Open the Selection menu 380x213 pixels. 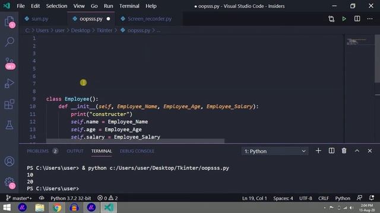point(56,6)
